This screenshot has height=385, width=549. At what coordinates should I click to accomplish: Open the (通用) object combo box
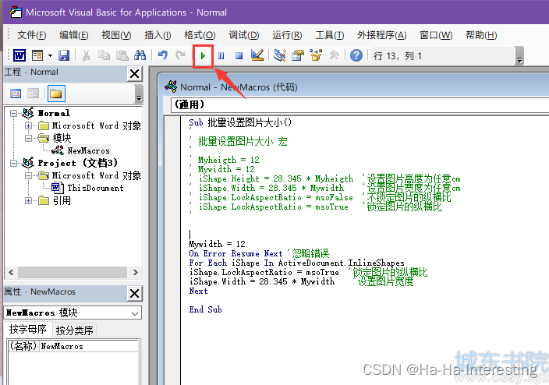click(360, 104)
